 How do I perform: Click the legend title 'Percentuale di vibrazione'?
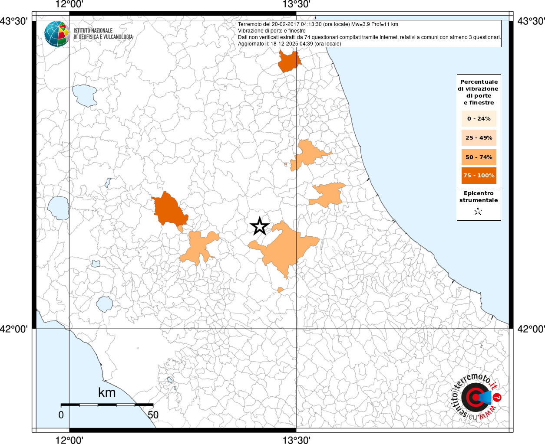[x=479, y=92]
